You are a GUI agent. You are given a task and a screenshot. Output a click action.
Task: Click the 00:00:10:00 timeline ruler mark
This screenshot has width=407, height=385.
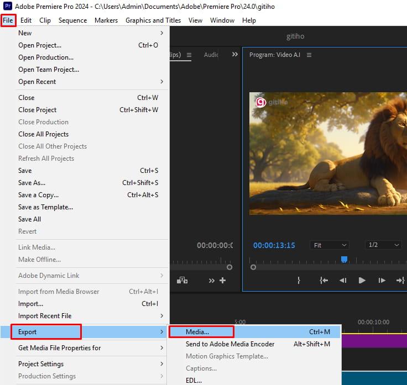[x=373, y=322]
